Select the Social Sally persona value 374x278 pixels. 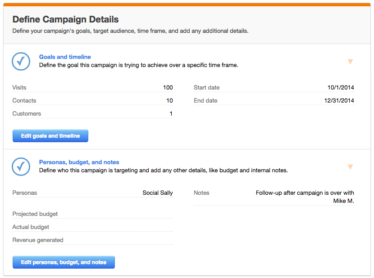(157, 193)
